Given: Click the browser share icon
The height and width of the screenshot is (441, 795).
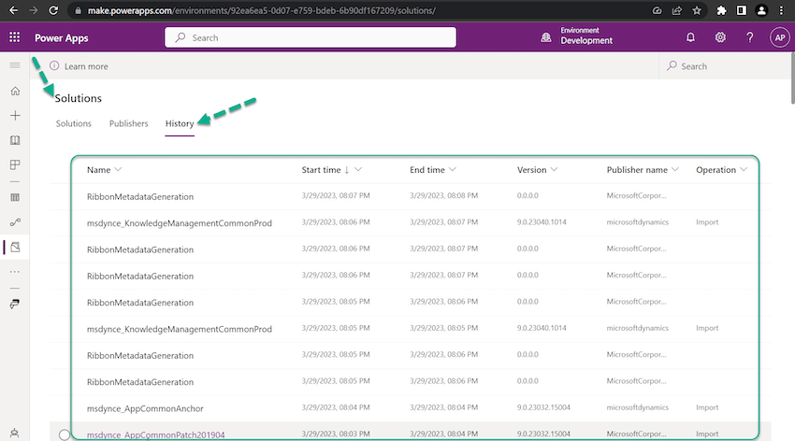Looking at the screenshot, I should (x=677, y=10).
